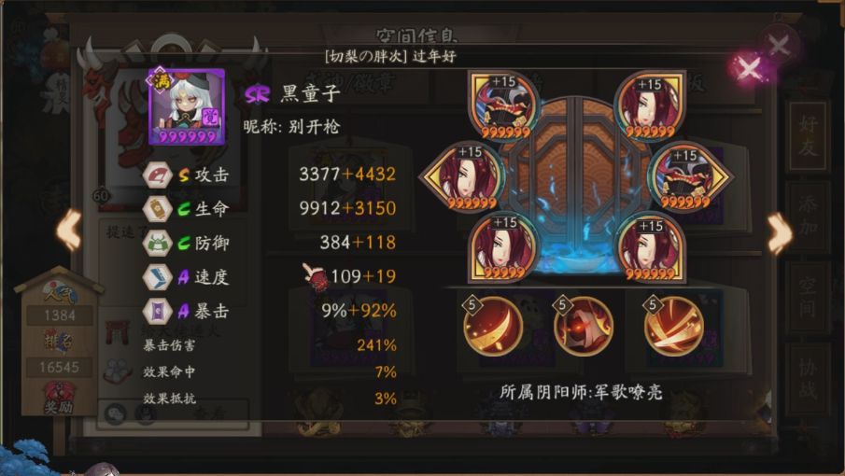Go to next shikigami with right arrow

(780, 232)
